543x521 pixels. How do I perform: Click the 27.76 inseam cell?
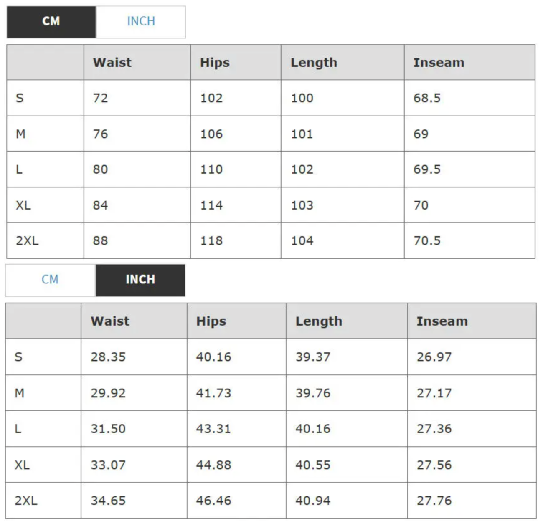[x=434, y=501]
